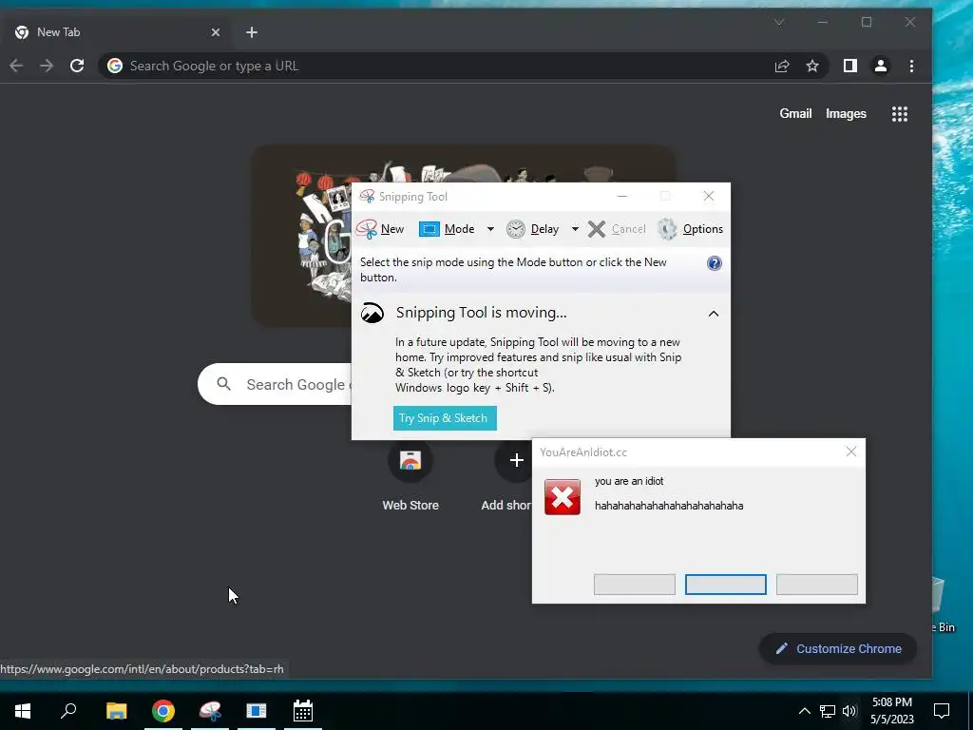The width and height of the screenshot is (973, 730).
Task: Click the blank left button in the idiot dialog
Action: 634,585
